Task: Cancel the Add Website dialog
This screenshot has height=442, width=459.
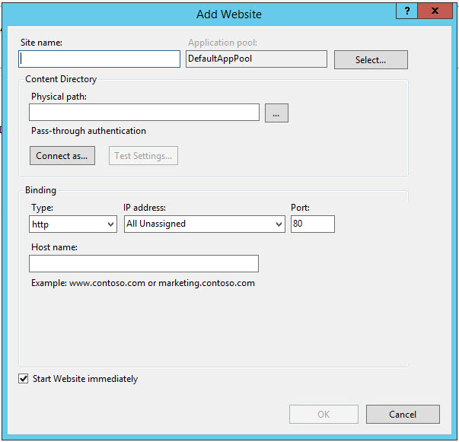Action: coord(402,415)
